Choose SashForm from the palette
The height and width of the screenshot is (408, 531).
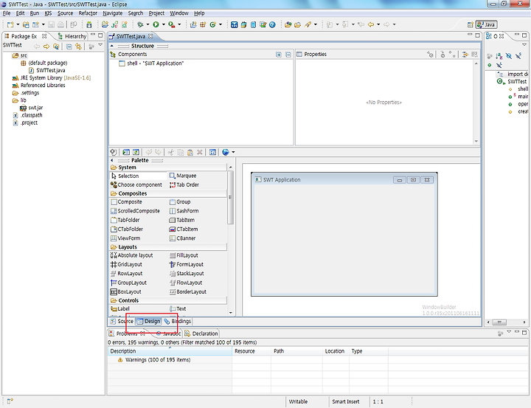[x=184, y=211]
